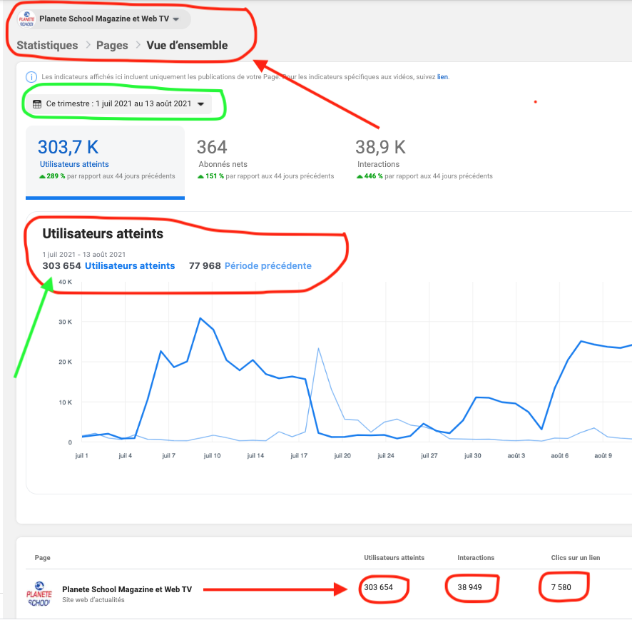The image size is (632, 620).
Task: Go to Pages breadcrumb
Action: 112,45
